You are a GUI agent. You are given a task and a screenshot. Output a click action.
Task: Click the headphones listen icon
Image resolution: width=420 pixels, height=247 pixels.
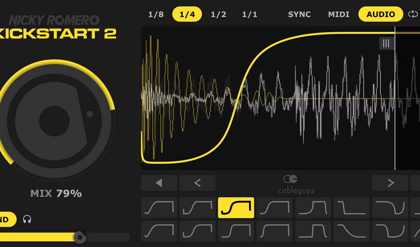coord(27,219)
